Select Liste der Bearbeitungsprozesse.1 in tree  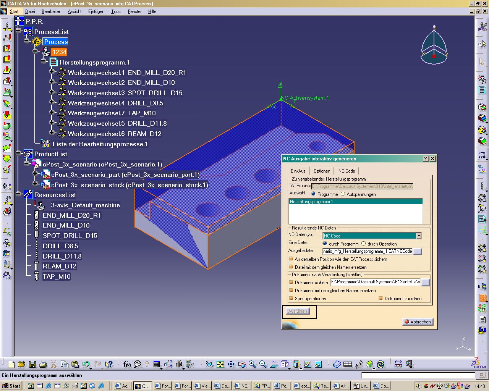click(100, 144)
